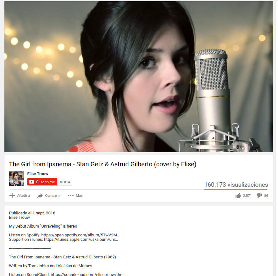The width and height of the screenshot is (278, 276).
Task: Click the dislike count 86
Action: pyautogui.click(x=266, y=196)
